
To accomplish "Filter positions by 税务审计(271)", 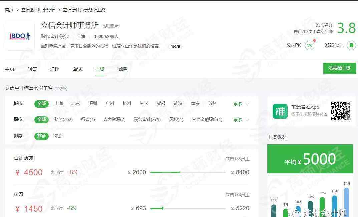I will (x=147, y=120).
